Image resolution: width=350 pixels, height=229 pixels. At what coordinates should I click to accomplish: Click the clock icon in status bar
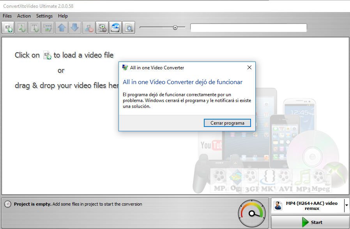(x=7, y=204)
